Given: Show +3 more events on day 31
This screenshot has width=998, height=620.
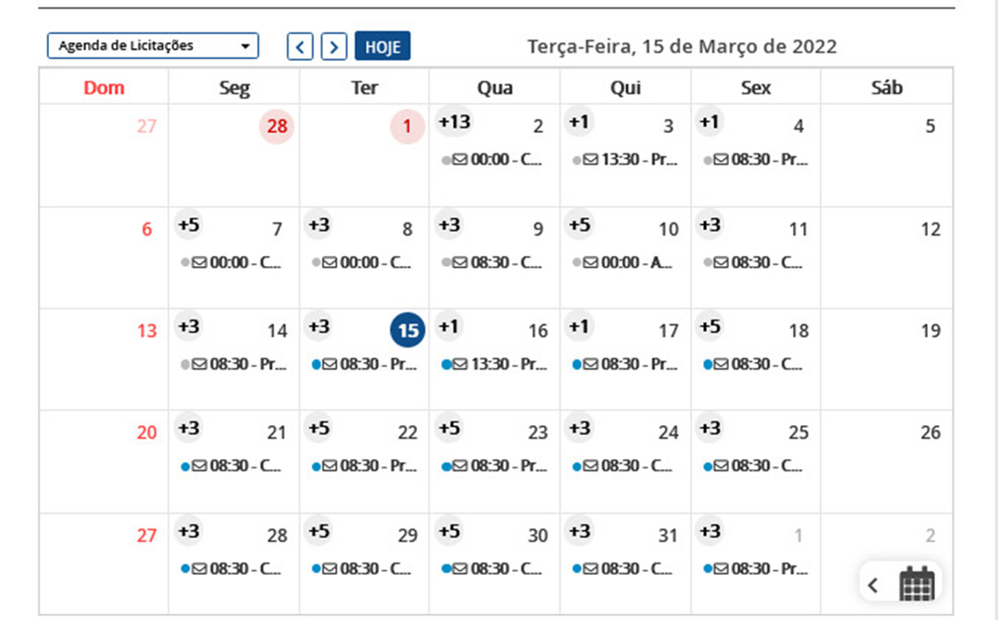Looking at the screenshot, I should point(579,531).
